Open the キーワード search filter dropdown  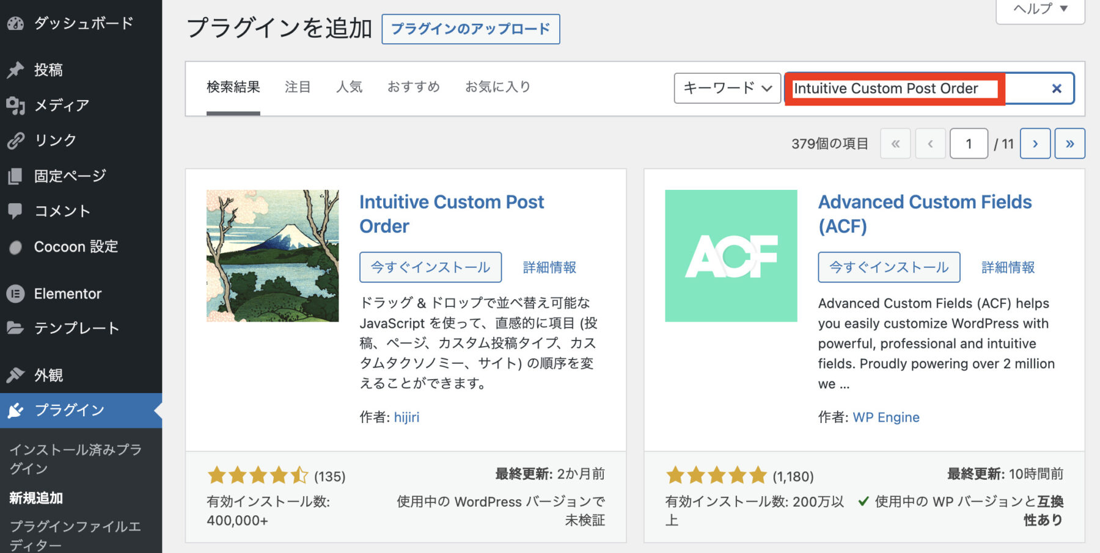(x=727, y=88)
